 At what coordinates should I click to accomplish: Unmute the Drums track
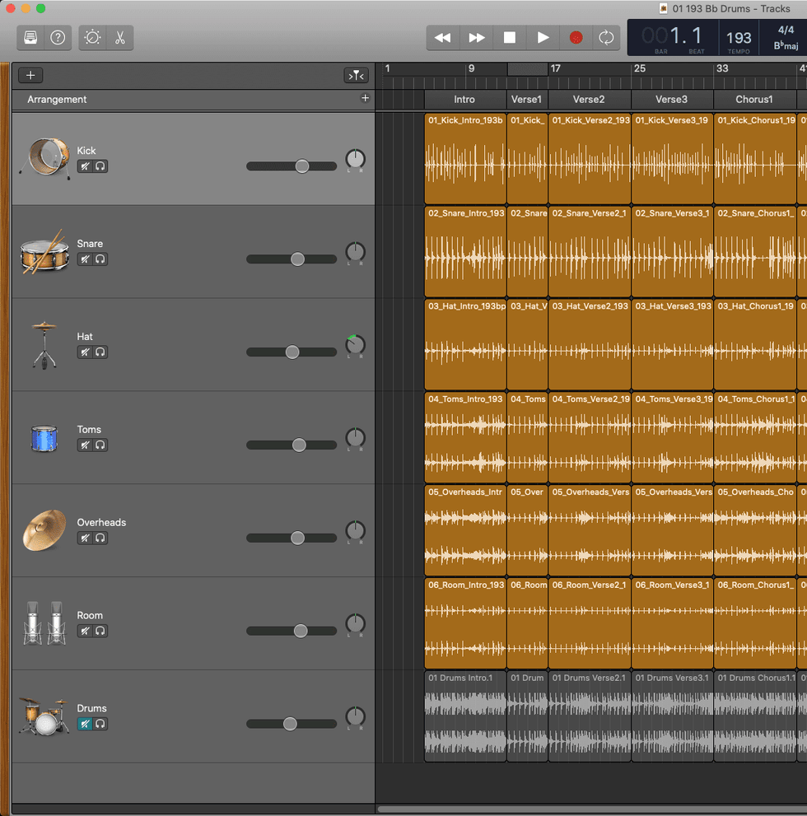[85, 725]
